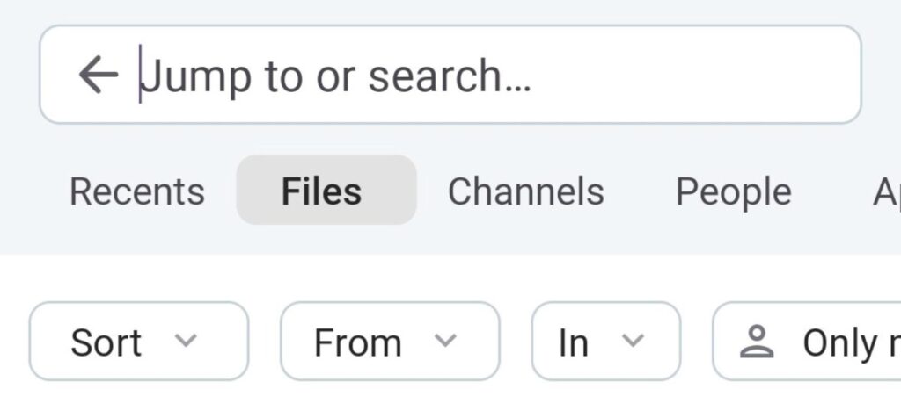
Task: Click the From label text
Action: point(357,342)
